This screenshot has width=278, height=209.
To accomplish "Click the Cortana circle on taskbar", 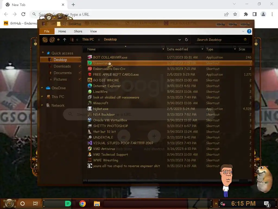I will tap(23, 204).
